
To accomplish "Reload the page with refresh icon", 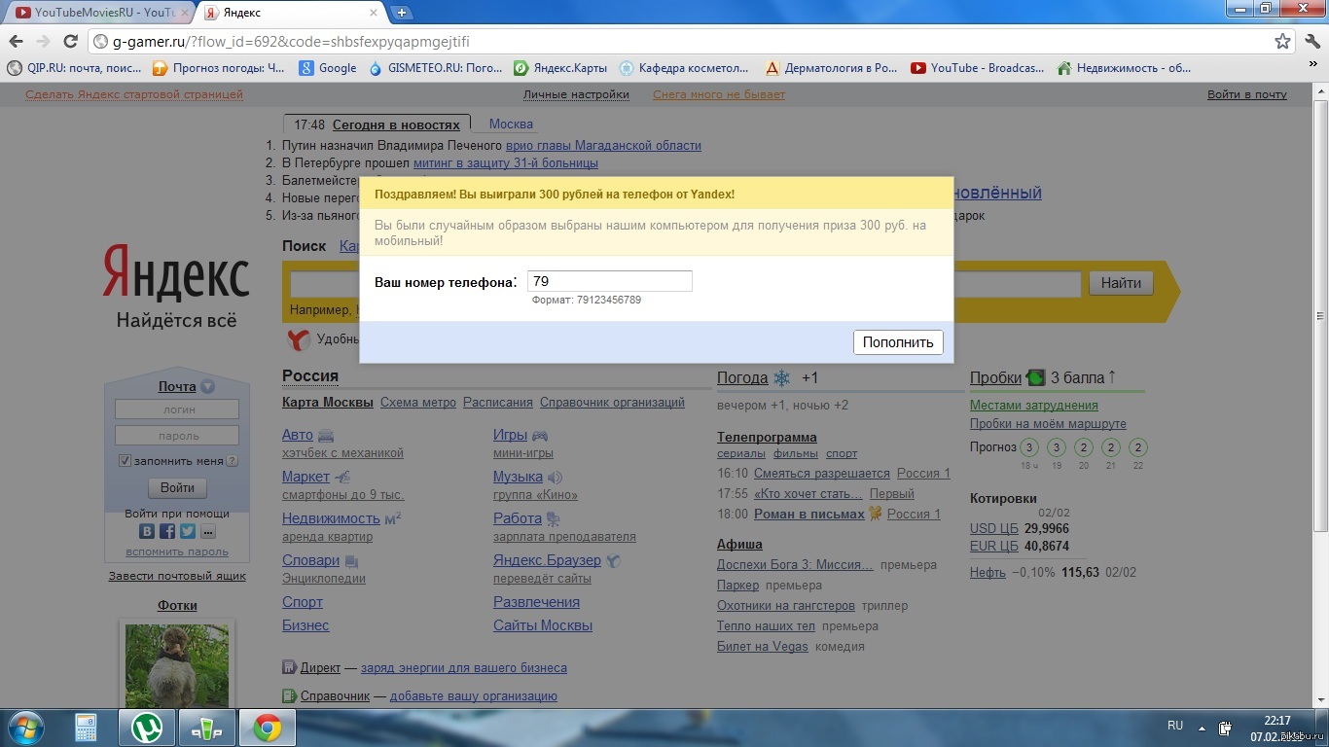I will [70, 42].
